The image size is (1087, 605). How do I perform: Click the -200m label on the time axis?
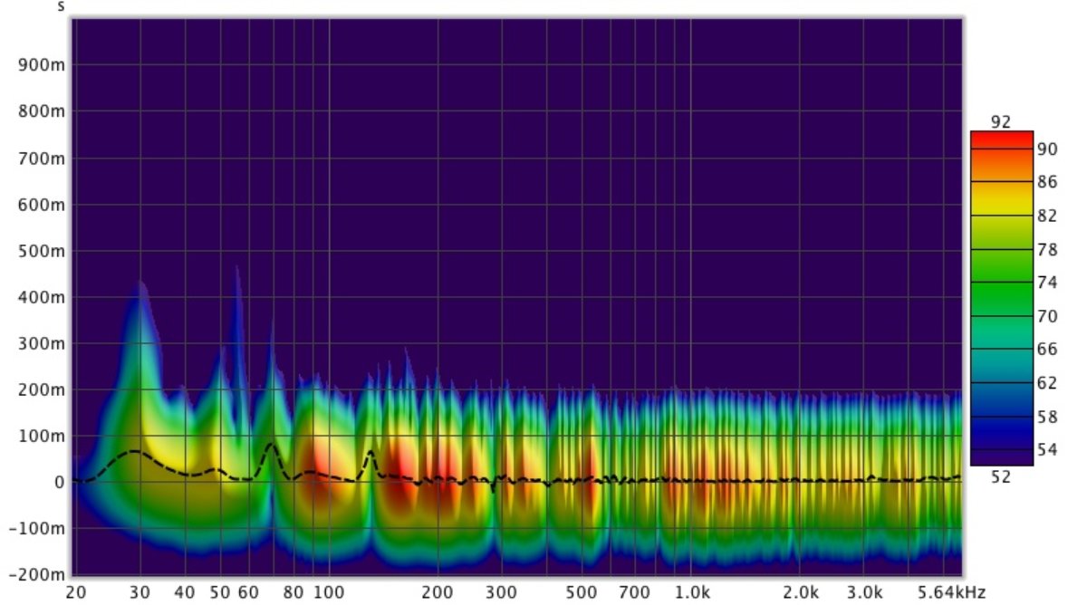pos(36,575)
